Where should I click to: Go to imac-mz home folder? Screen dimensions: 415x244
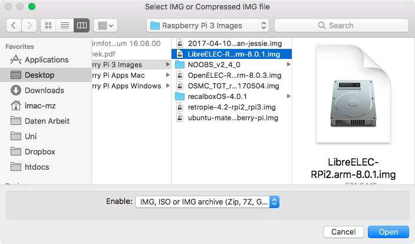pyautogui.click(x=45, y=105)
